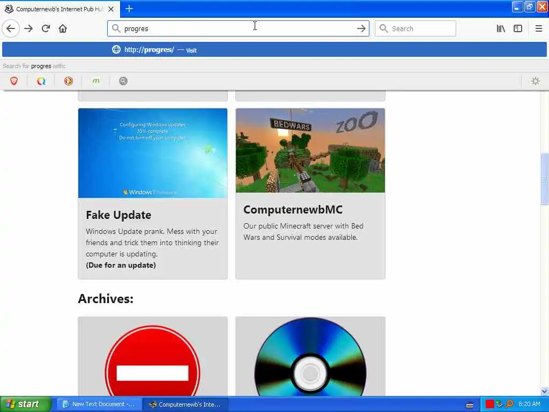
Task: Open the Fake Update screenshot thumbnail
Action: [x=153, y=153]
